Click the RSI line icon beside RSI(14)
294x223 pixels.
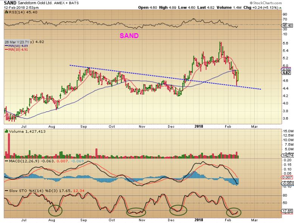point(6,12)
